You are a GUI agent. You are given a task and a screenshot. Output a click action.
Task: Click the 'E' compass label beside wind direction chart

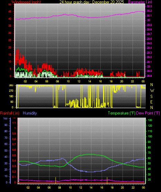[151, 102]
